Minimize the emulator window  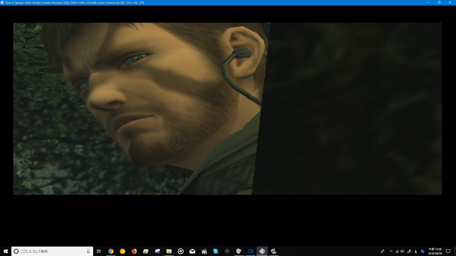(428, 2)
